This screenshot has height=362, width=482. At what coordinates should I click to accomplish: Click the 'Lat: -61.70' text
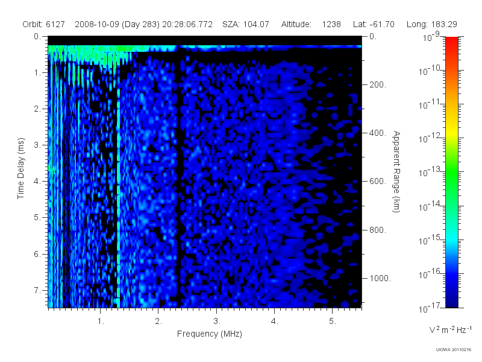point(374,24)
